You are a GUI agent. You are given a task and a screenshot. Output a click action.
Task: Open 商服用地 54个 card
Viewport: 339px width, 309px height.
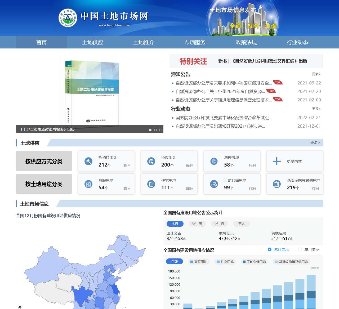106,184
